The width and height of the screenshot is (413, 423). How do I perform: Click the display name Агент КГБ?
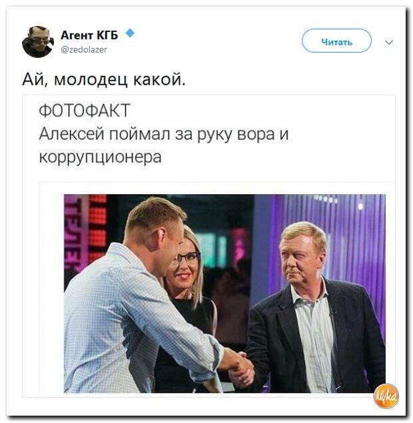tap(89, 35)
